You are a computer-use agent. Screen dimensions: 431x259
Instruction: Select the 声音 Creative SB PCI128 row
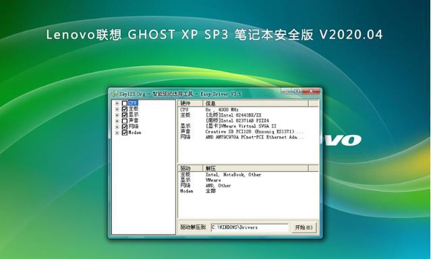point(248,132)
